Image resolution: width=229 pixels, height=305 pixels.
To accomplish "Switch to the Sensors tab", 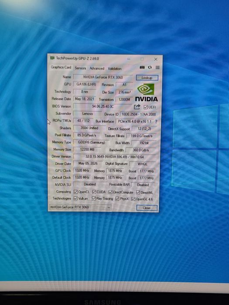I will point(80,68).
